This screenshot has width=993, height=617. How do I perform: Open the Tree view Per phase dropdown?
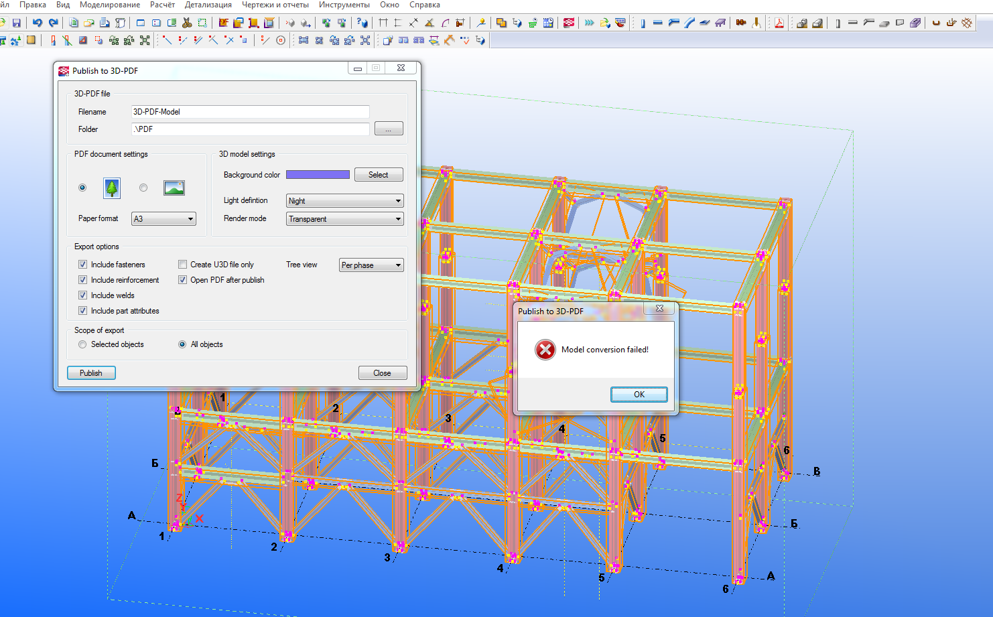pos(371,265)
